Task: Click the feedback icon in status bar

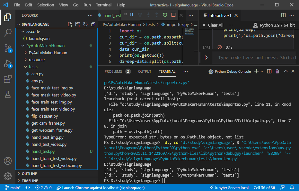Action: [x=282, y=187]
